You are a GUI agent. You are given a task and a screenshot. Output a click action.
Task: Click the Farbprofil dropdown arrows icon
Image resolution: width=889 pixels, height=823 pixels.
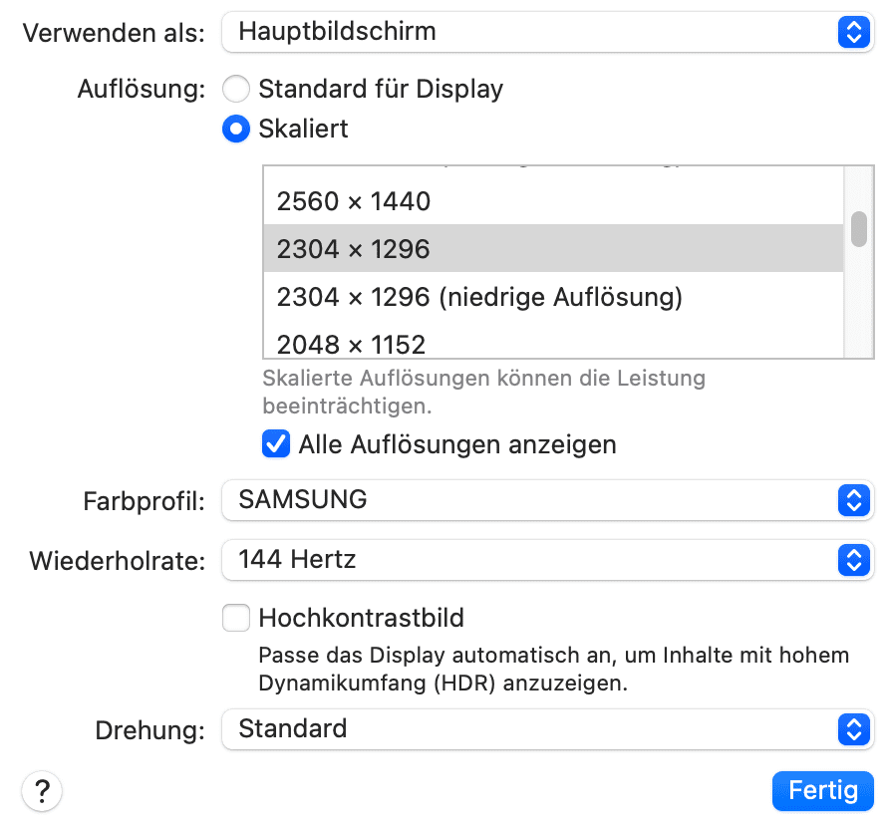click(852, 500)
